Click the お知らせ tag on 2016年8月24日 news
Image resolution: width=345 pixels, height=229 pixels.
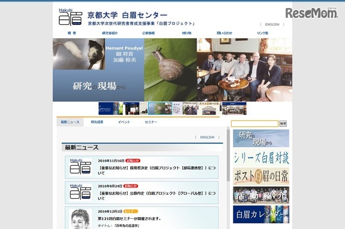click(x=130, y=186)
